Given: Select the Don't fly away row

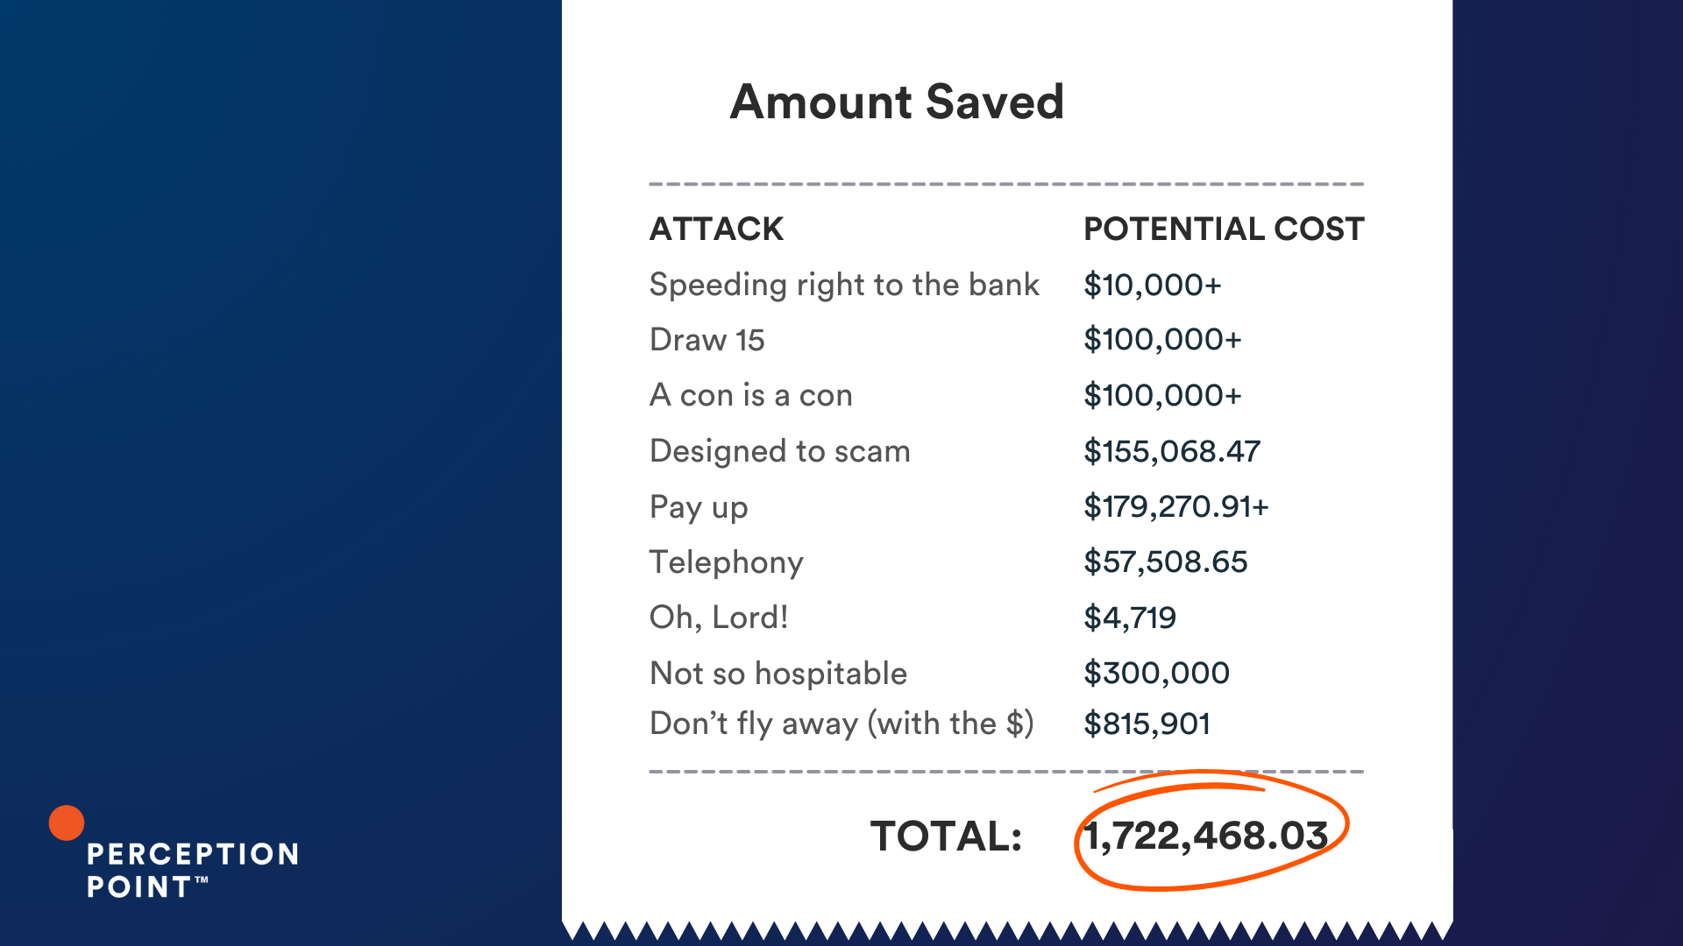Looking at the screenshot, I should 930,724.
